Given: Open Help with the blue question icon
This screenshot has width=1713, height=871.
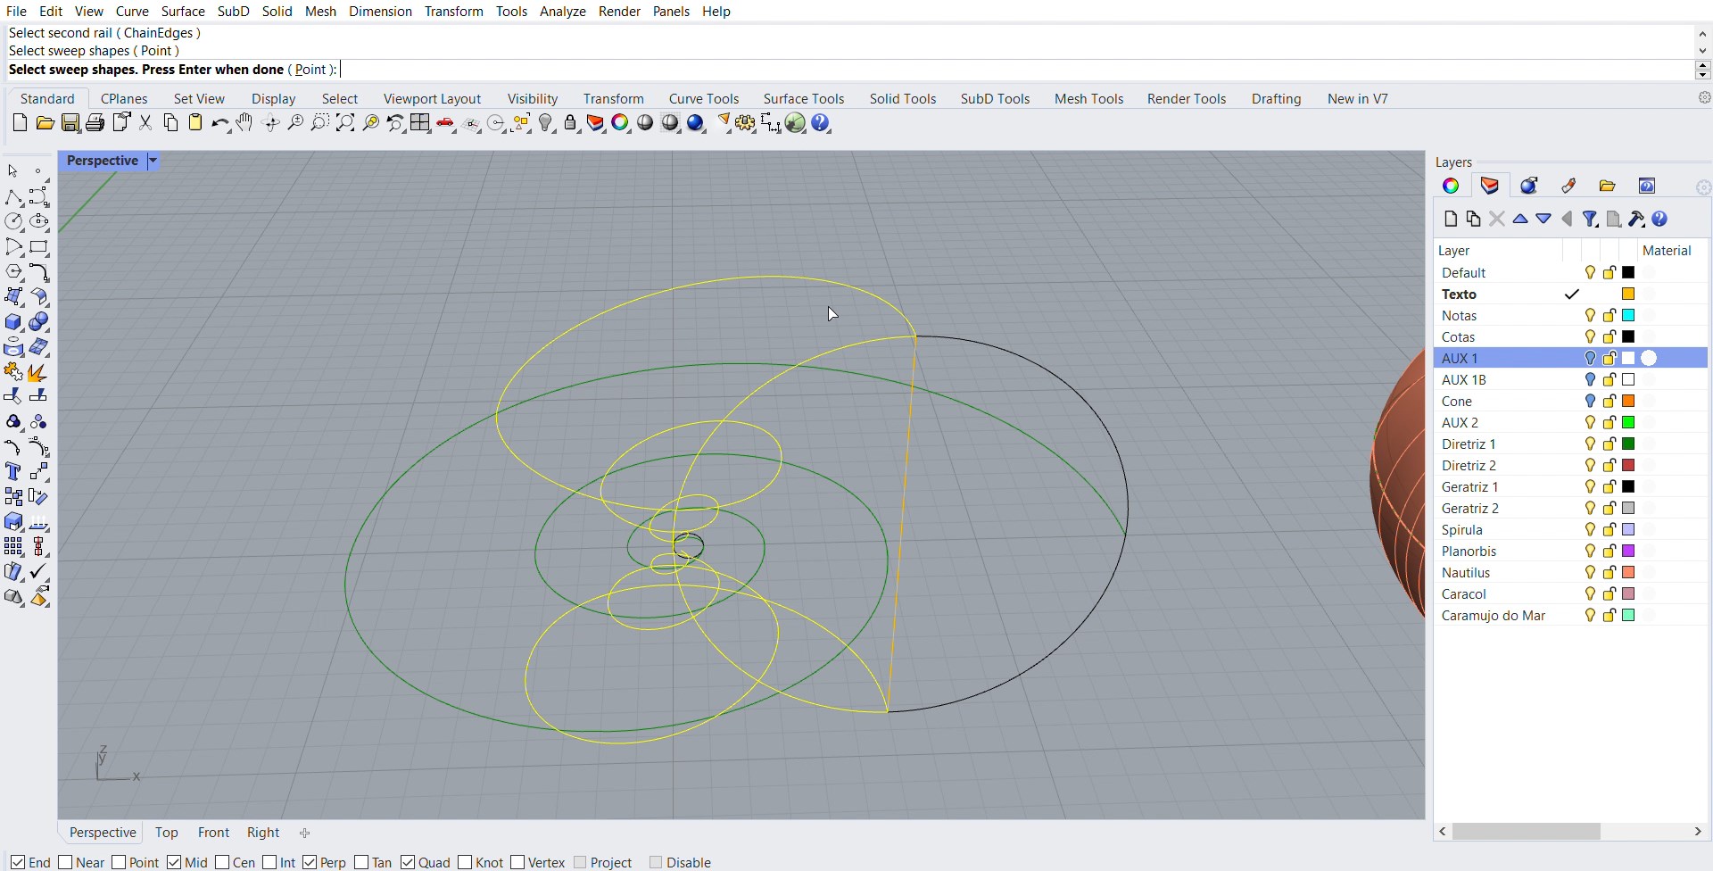Looking at the screenshot, I should [x=821, y=123].
